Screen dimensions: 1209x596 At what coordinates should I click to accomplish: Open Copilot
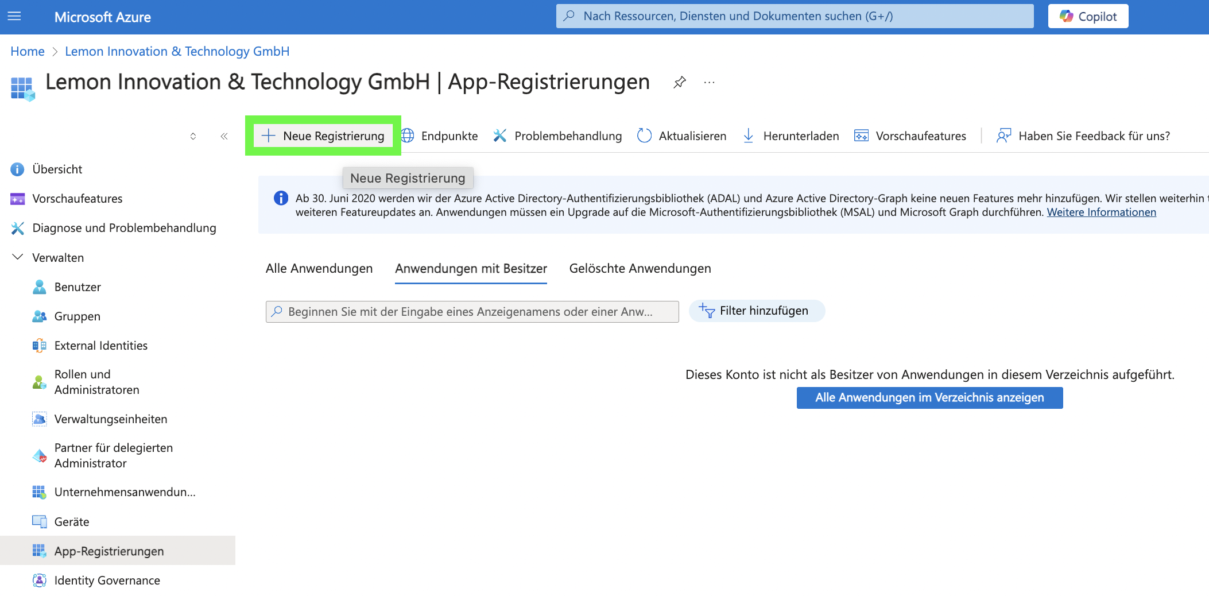click(x=1088, y=16)
